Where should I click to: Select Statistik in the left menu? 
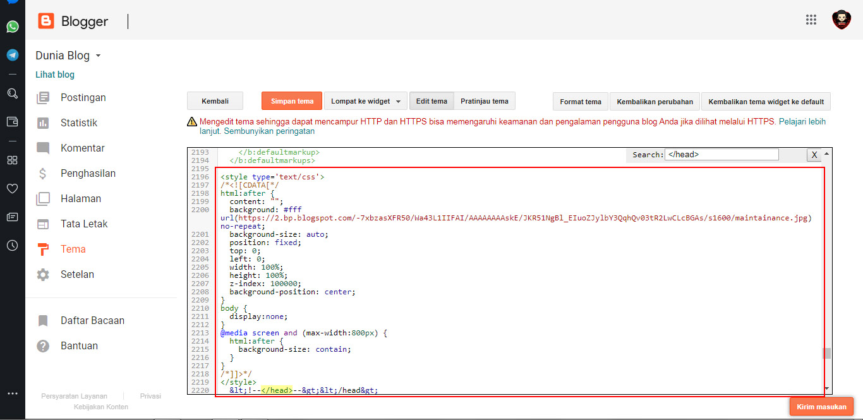[79, 123]
